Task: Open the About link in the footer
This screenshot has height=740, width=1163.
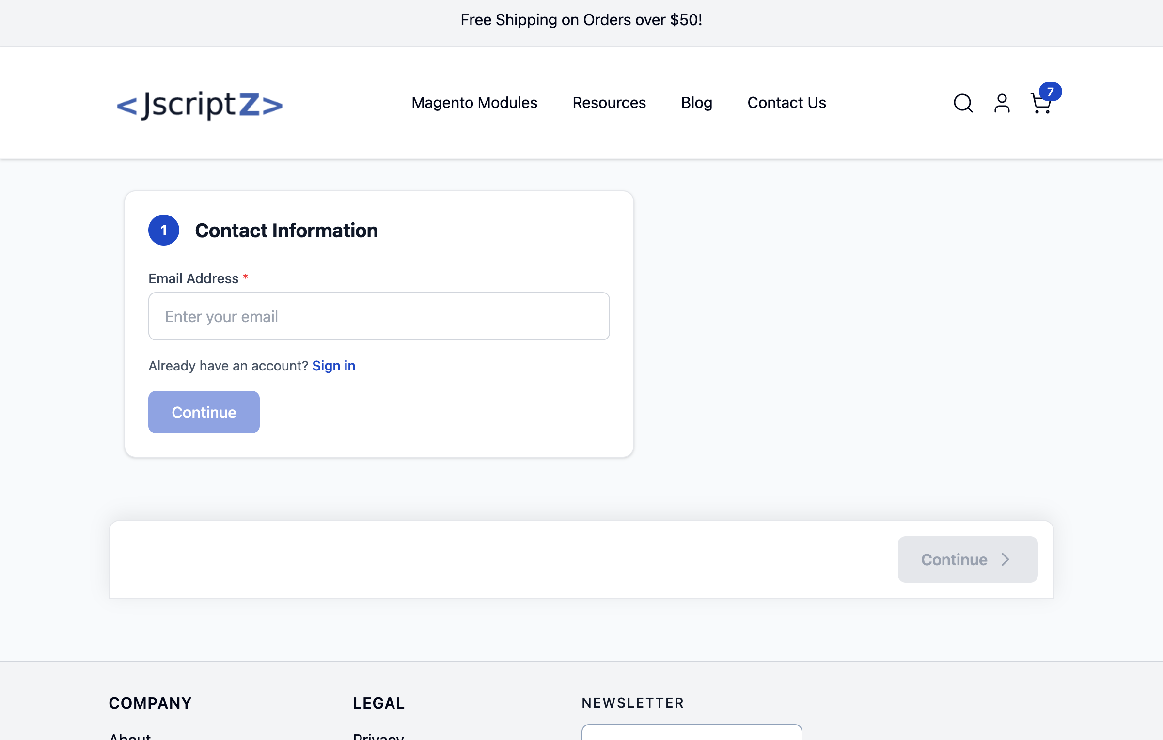Action: pyautogui.click(x=129, y=736)
